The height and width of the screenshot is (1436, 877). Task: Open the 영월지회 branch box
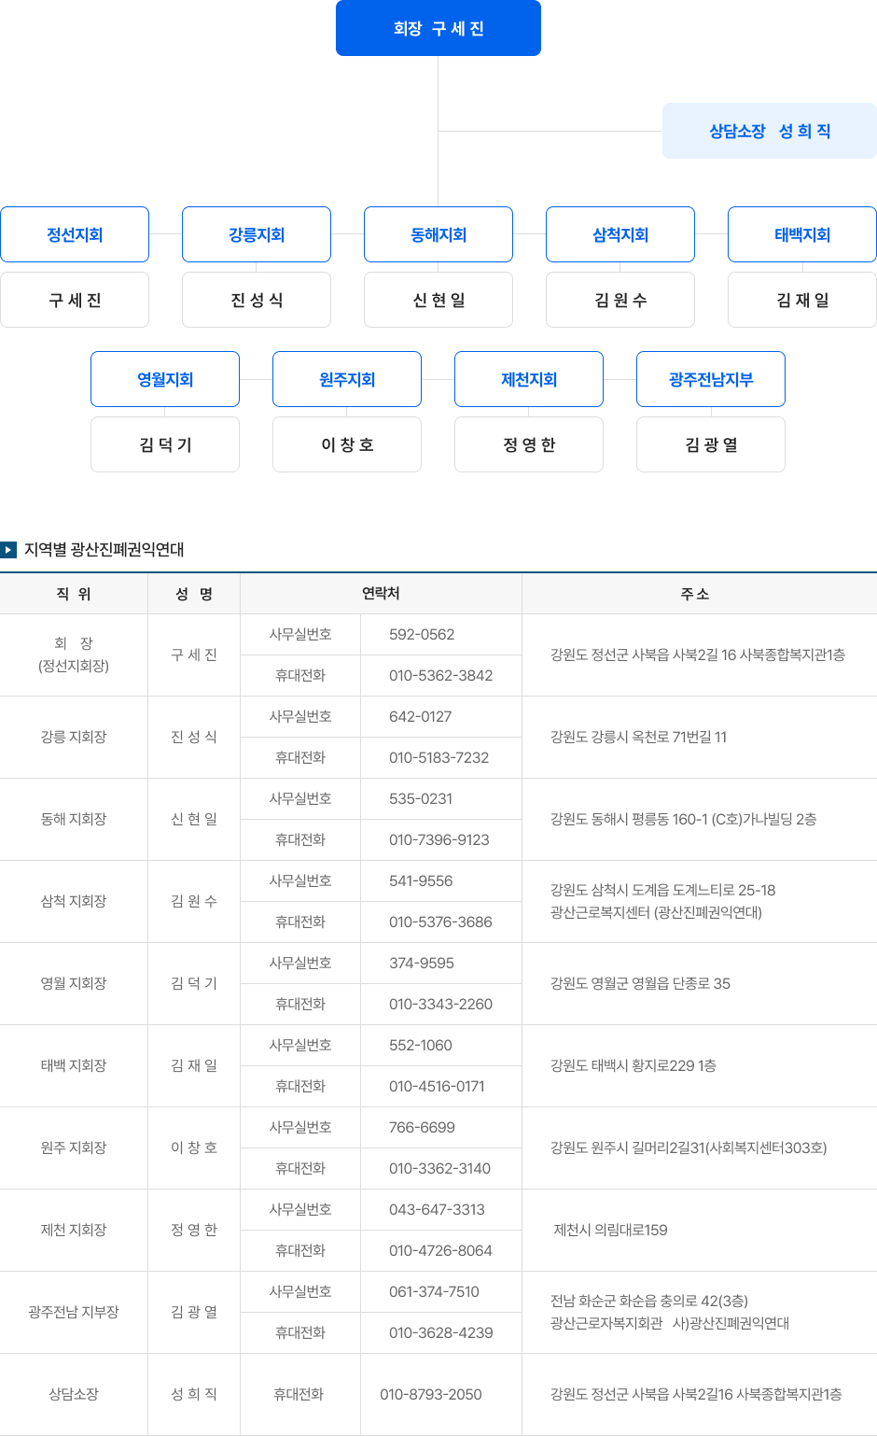165,380
